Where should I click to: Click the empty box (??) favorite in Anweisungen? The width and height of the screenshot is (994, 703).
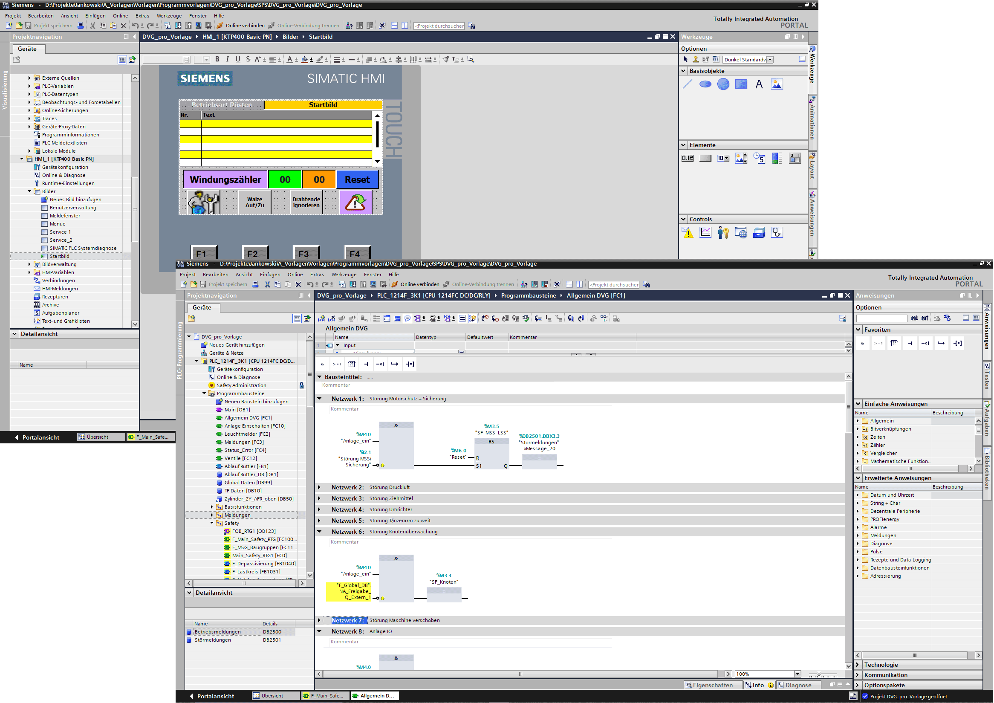tap(894, 344)
